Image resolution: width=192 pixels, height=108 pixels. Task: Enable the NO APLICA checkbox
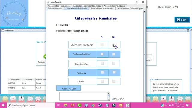click(112, 99)
